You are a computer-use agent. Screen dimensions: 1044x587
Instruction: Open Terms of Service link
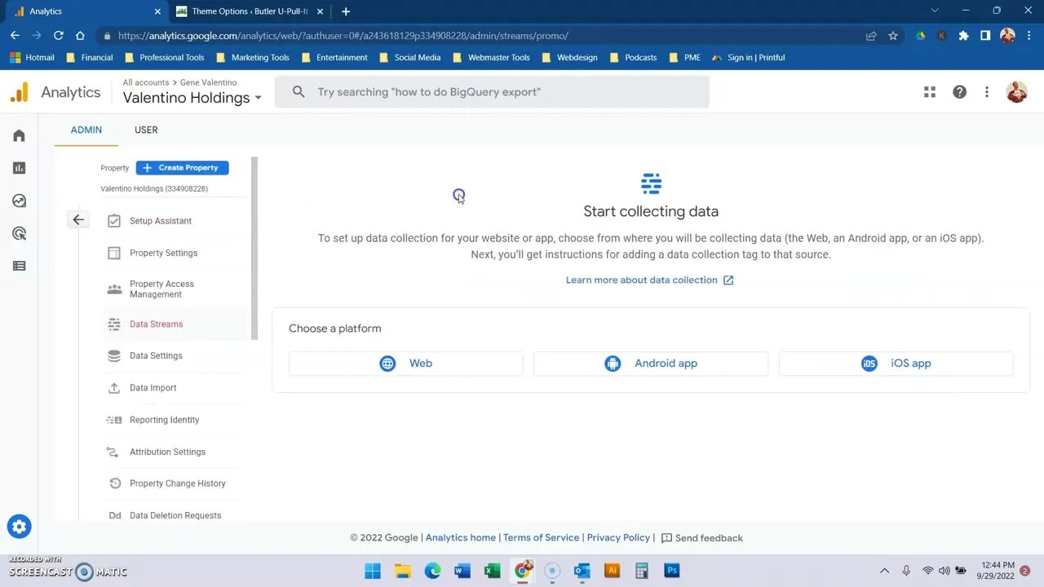coord(541,538)
